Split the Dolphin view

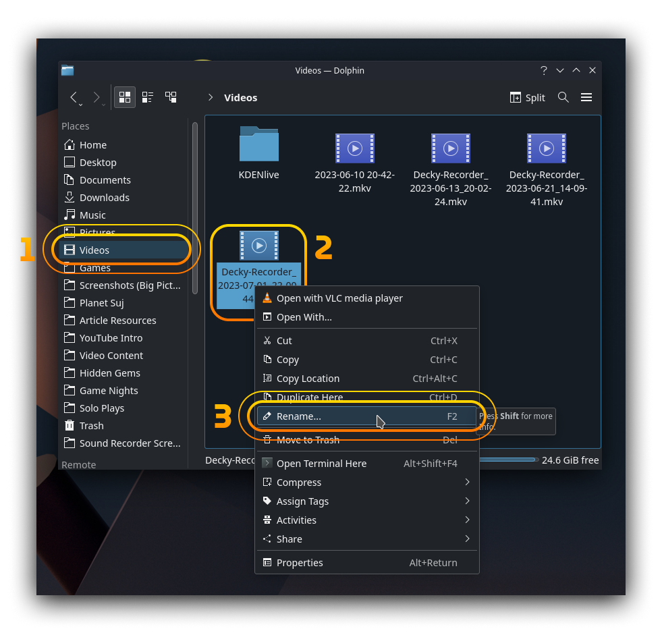527,98
